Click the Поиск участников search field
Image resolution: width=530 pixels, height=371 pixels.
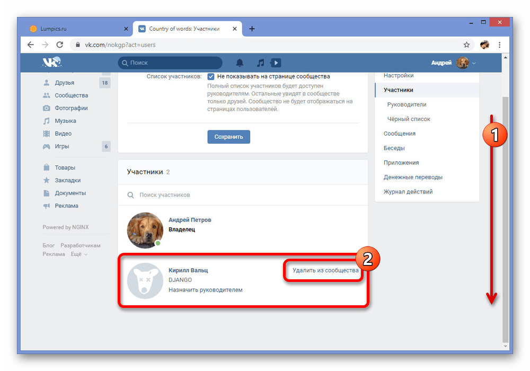pos(243,195)
